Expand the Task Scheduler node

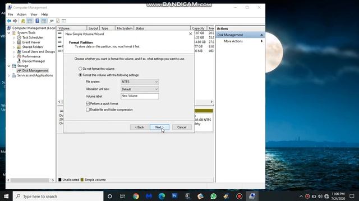14,37
